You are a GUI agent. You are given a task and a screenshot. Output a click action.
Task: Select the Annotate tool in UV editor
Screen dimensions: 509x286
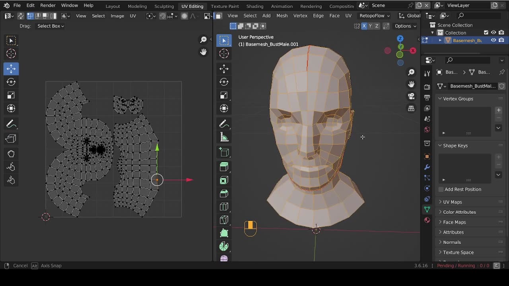tap(11, 124)
